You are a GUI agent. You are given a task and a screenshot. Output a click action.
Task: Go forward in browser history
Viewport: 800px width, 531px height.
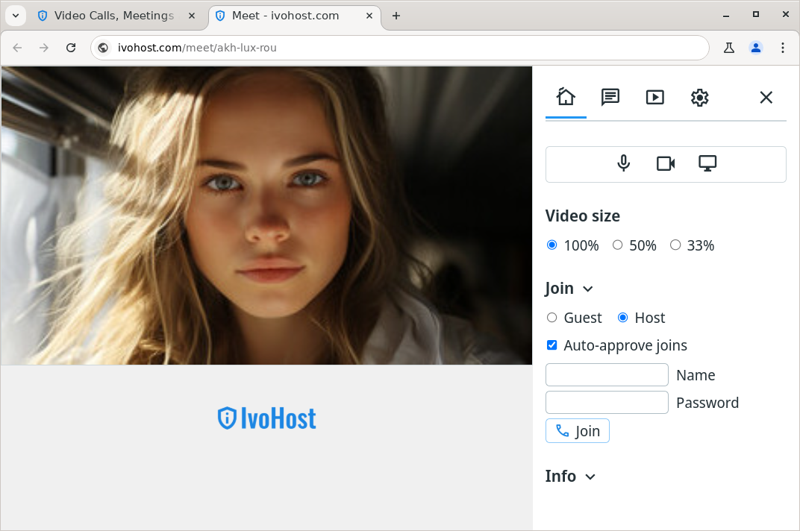tap(44, 48)
